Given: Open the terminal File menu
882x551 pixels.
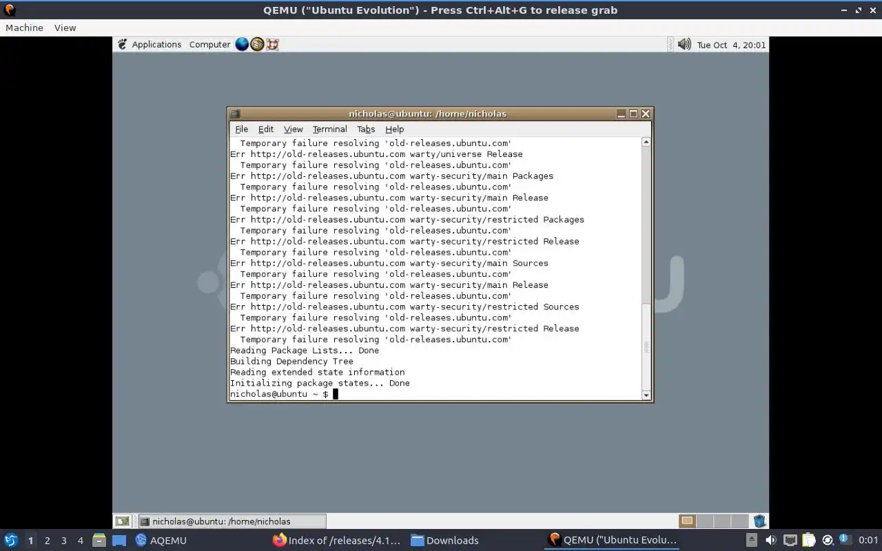Looking at the screenshot, I should [241, 129].
